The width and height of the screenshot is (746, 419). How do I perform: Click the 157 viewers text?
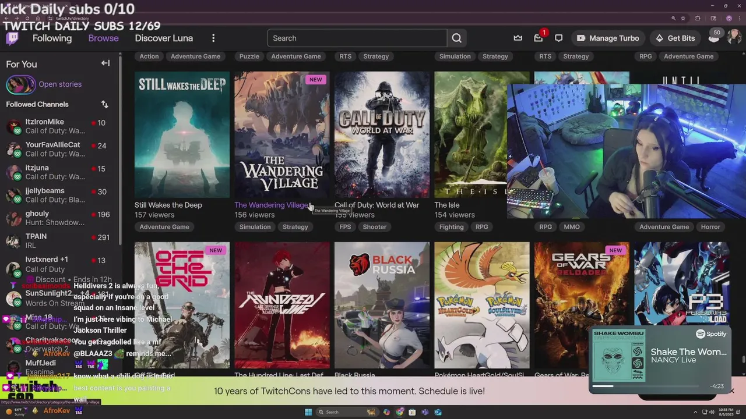click(x=154, y=215)
